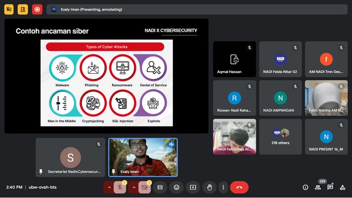
Task: Select the Secretariat NadixCybersecur... tile
Action: (x=70, y=157)
